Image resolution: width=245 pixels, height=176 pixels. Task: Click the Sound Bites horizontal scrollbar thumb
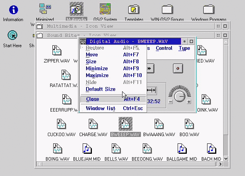129,164
